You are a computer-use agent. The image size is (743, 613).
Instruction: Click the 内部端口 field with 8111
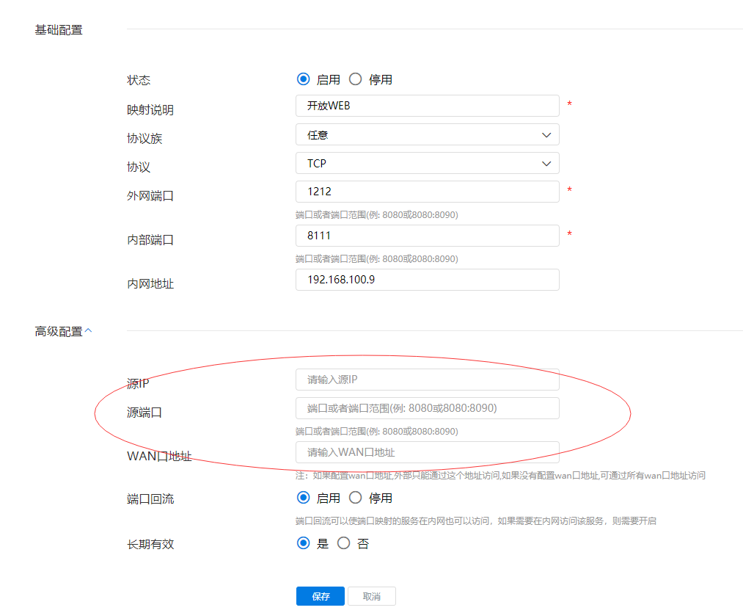[x=427, y=236]
